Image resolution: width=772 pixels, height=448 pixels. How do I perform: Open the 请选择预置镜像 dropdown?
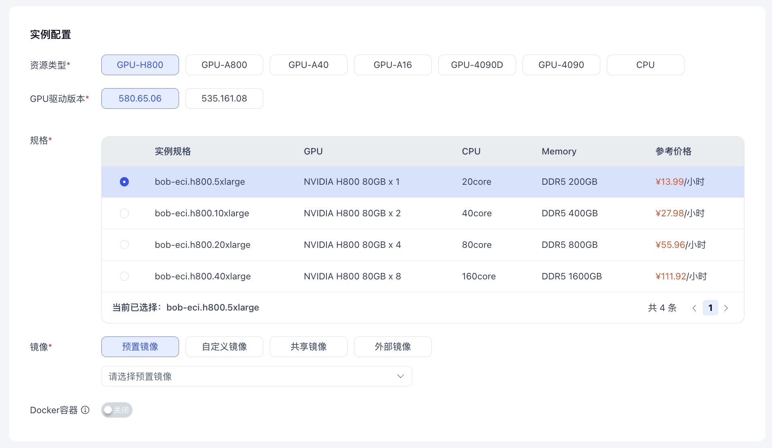[x=256, y=376]
